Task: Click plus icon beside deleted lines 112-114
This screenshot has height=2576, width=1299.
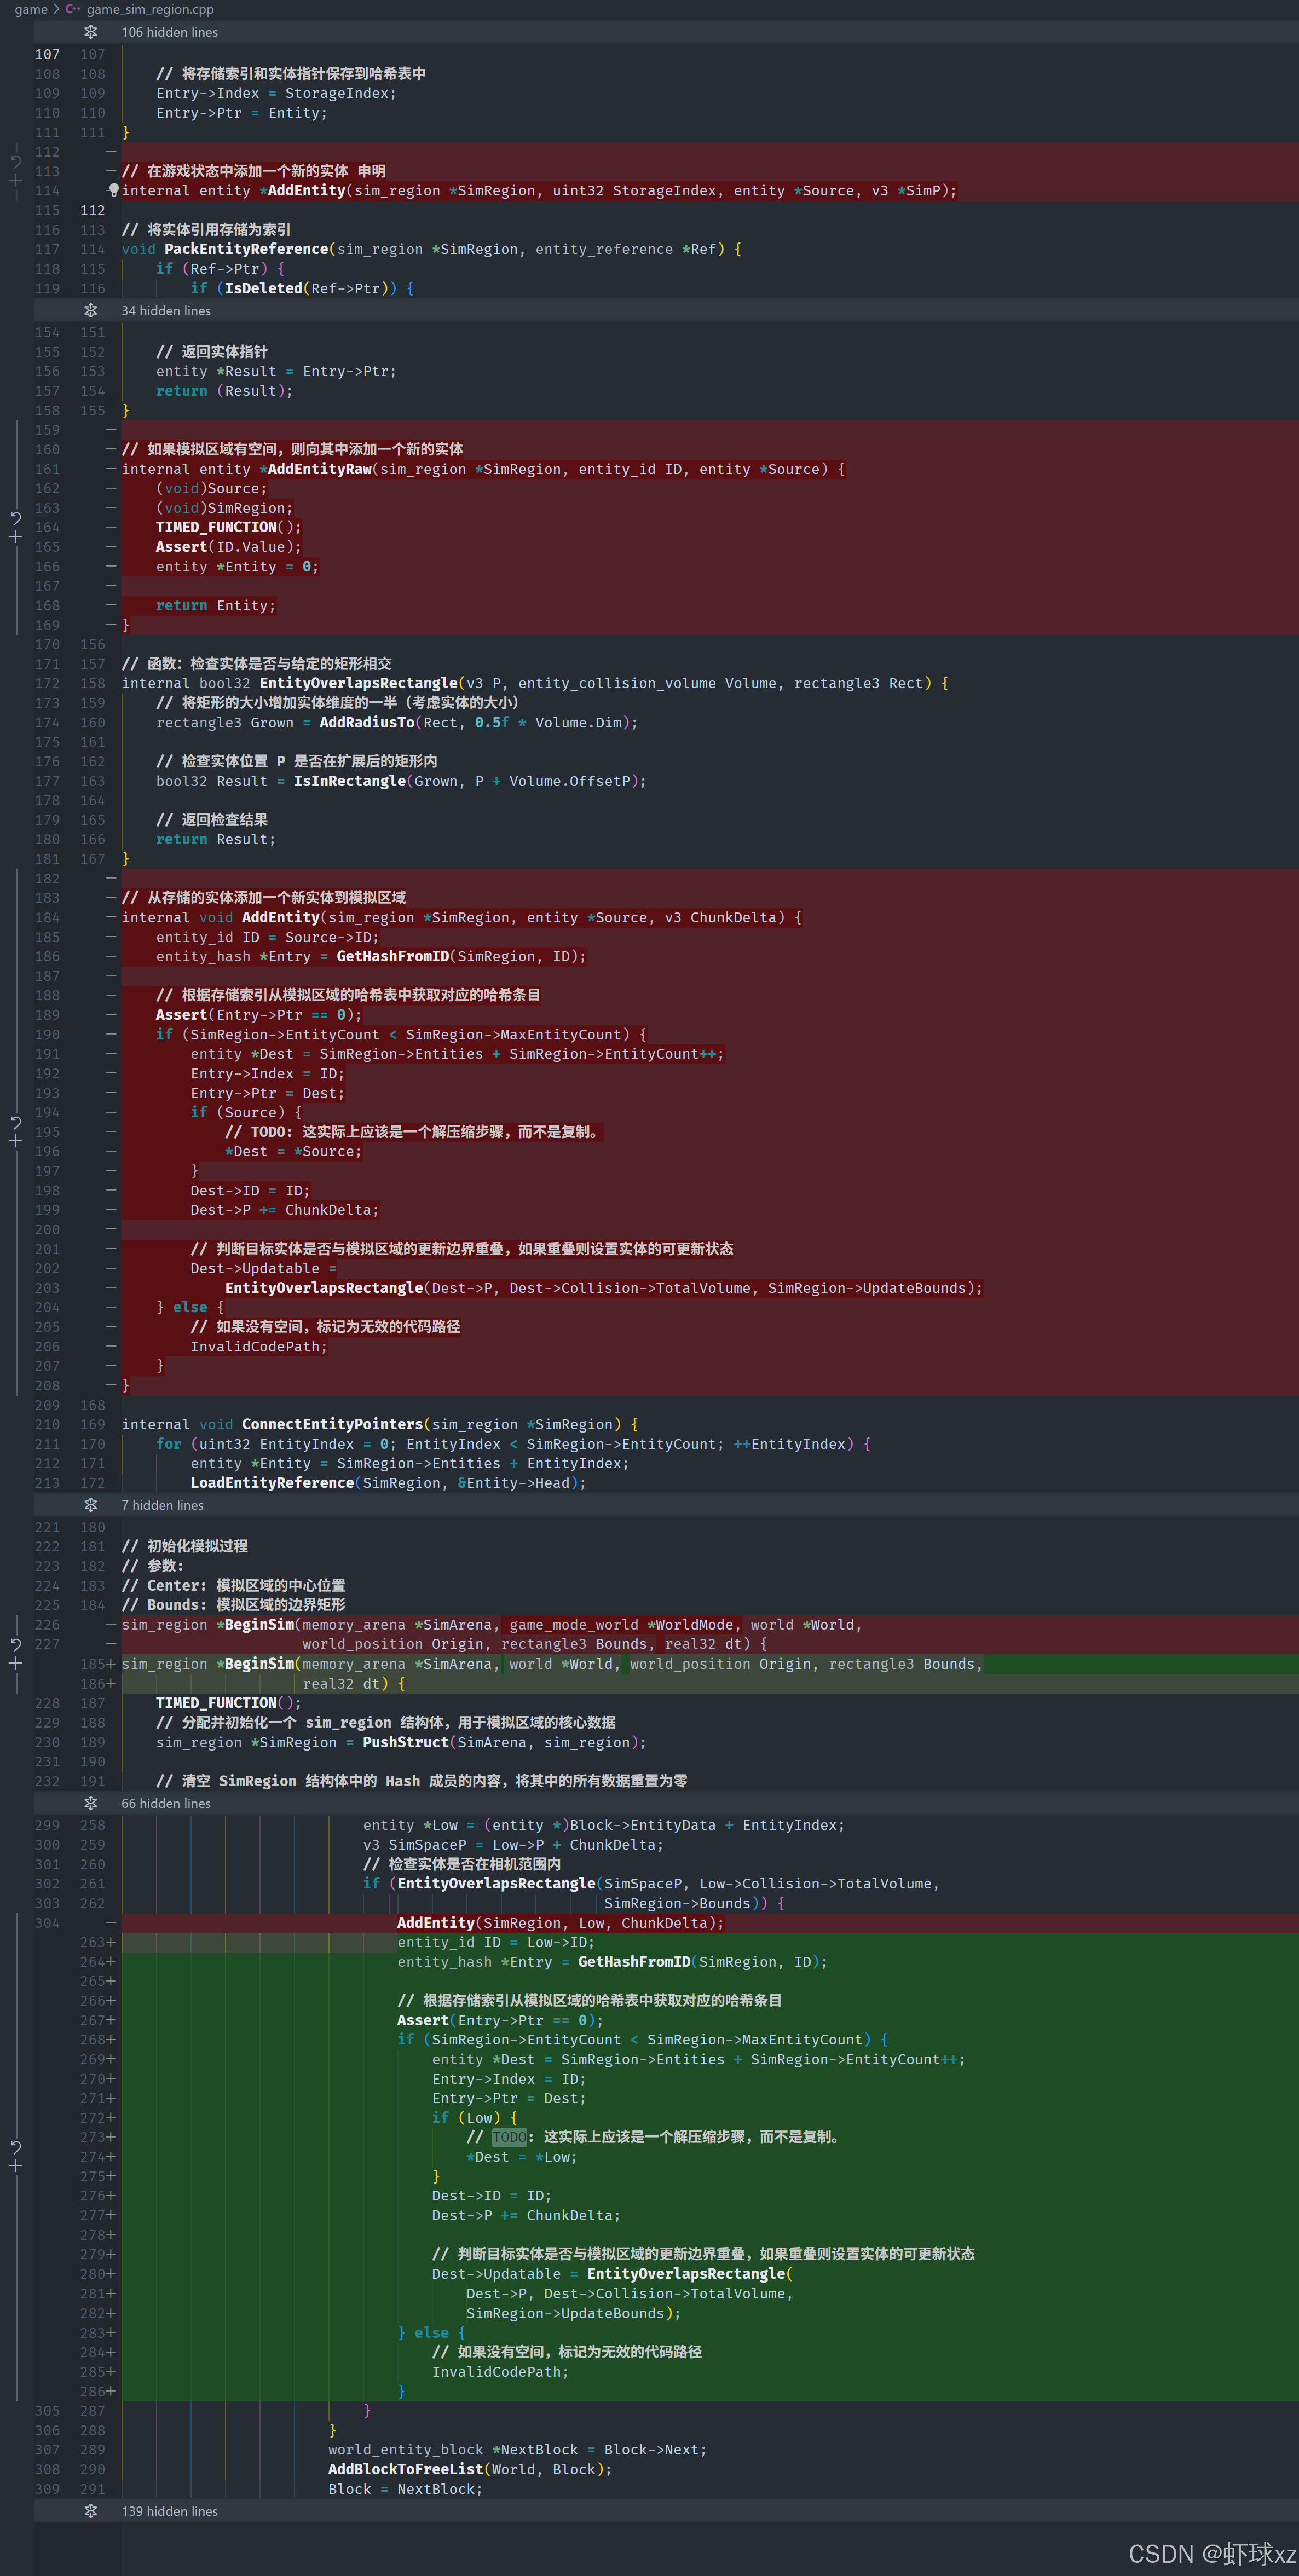Action: (15, 181)
